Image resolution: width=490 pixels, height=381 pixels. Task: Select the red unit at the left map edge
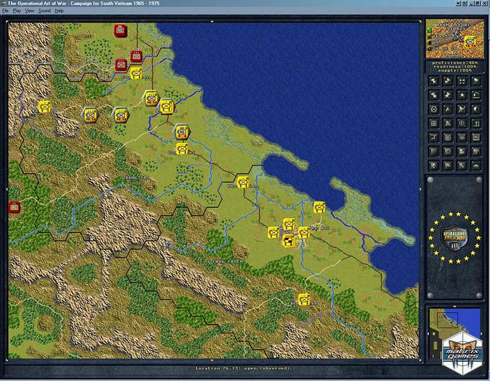15,207
